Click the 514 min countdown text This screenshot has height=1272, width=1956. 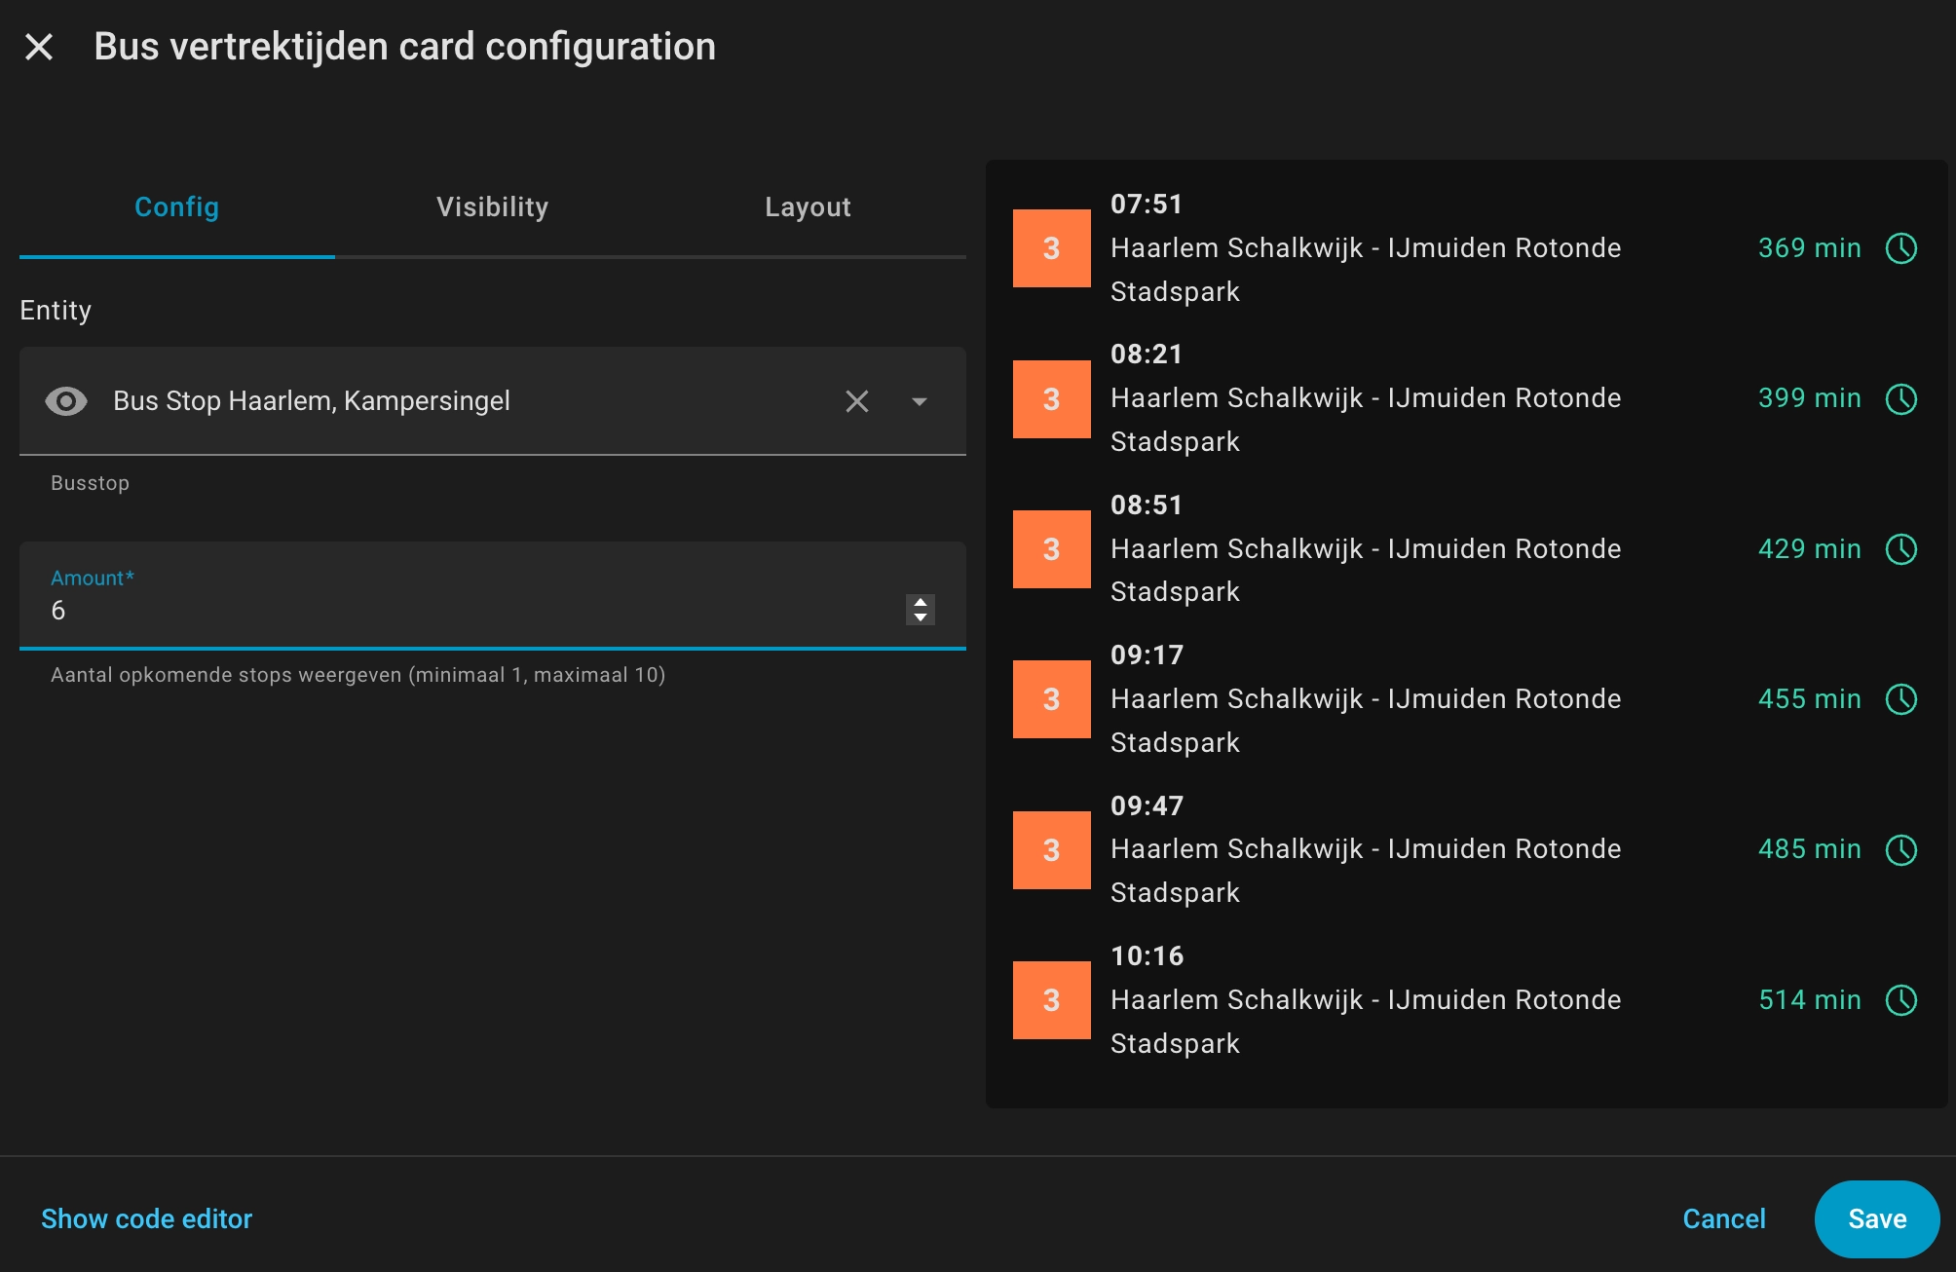click(1809, 1000)
